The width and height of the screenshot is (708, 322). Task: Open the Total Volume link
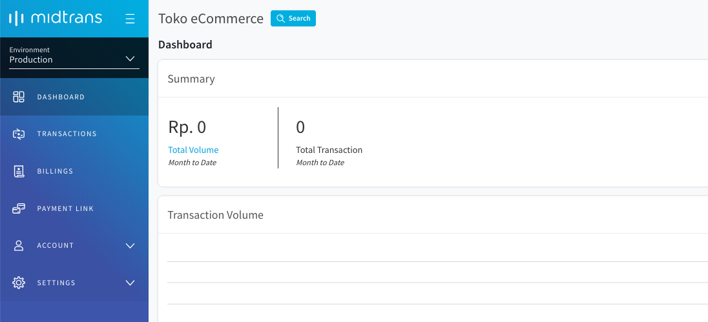click(x=193, y=150)
